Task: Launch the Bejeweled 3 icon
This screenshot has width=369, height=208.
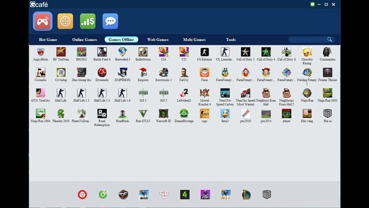Action: (x=122, y=52)
